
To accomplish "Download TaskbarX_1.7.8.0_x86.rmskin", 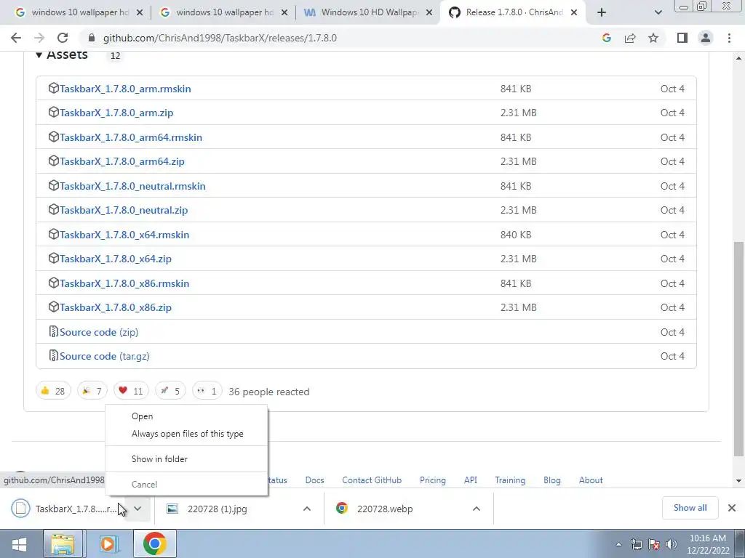I will pyautogui.click(x=124, y=284).
